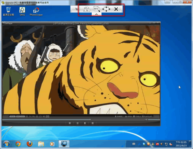Screen dimensions: 193x149
Task: Open Firefox from the taskbar
Action: [x=29, y=144]
